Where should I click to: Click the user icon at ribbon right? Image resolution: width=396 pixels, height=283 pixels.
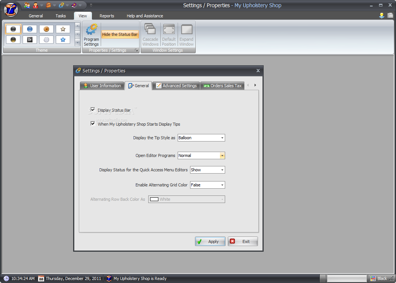pos(382,15)
